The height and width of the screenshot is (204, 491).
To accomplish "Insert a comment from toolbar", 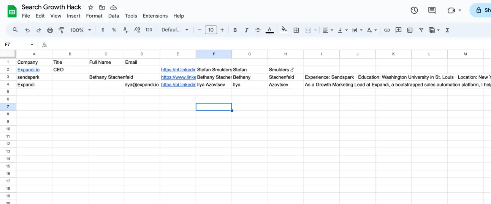I will (398, 30).
